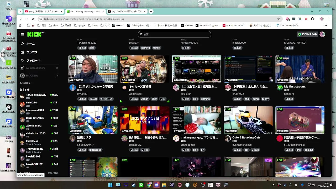Image resolution: width=336 pixels, height=189 pixels.
Task: Expand もっと見る under following list
Action: (x=25, y=83)
